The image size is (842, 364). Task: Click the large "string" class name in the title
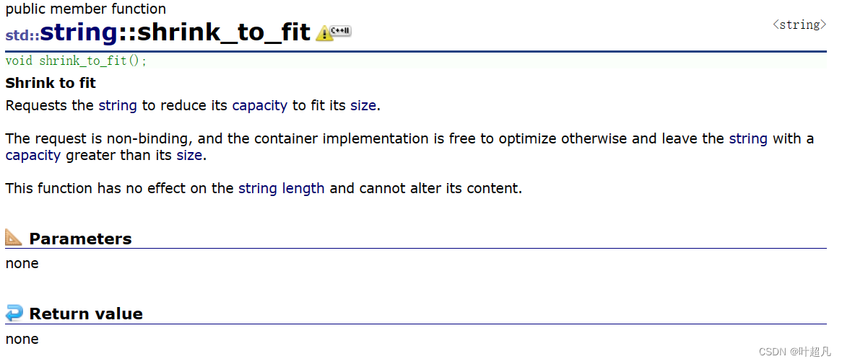coord(79,32)
